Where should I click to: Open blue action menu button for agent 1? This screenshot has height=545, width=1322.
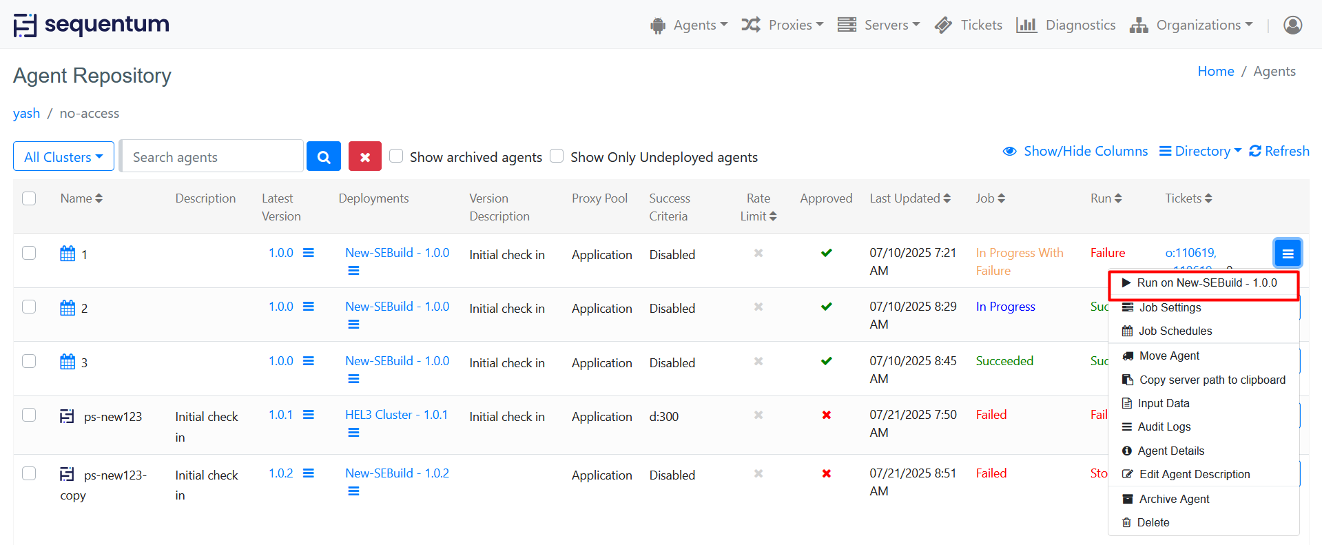point(1287,253)
